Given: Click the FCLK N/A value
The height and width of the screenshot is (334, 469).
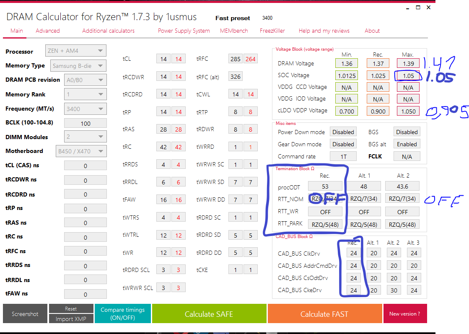Looking at the screenshot, I should pos(407,156).
